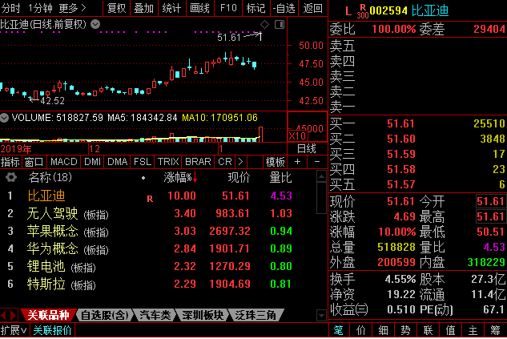
Task: Select the DMA indicator
Action: pos(118,161)
